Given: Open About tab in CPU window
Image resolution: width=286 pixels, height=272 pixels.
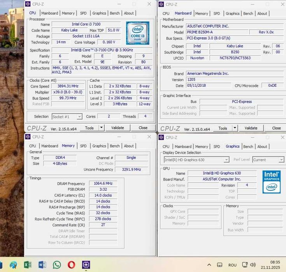Looking at the screenshot, I should point(129,13).
